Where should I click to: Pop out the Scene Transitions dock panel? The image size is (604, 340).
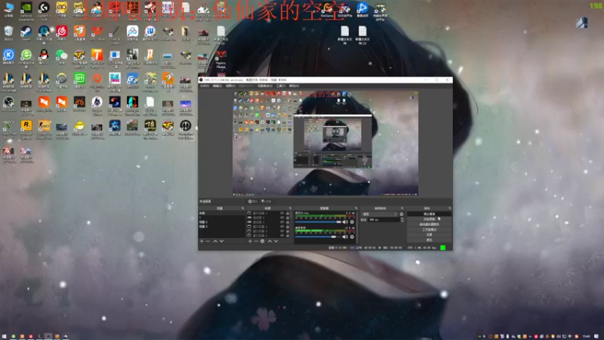tap(402, 209)
